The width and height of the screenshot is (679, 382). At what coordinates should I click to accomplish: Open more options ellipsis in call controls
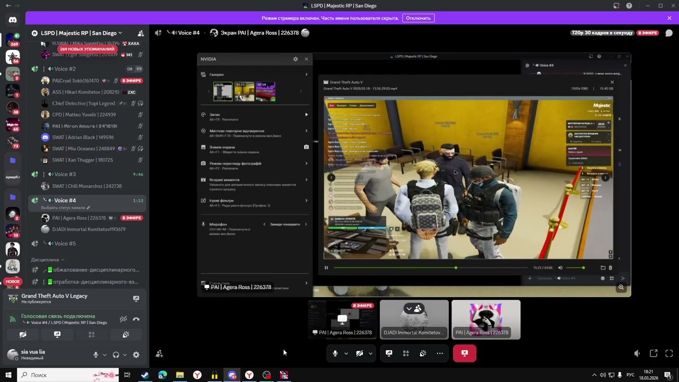(x=440, y=353)
